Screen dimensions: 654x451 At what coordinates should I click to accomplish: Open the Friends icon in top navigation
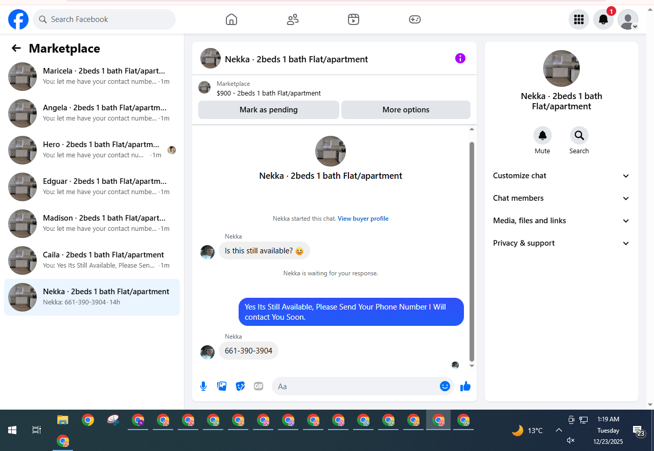pos(293,19)
